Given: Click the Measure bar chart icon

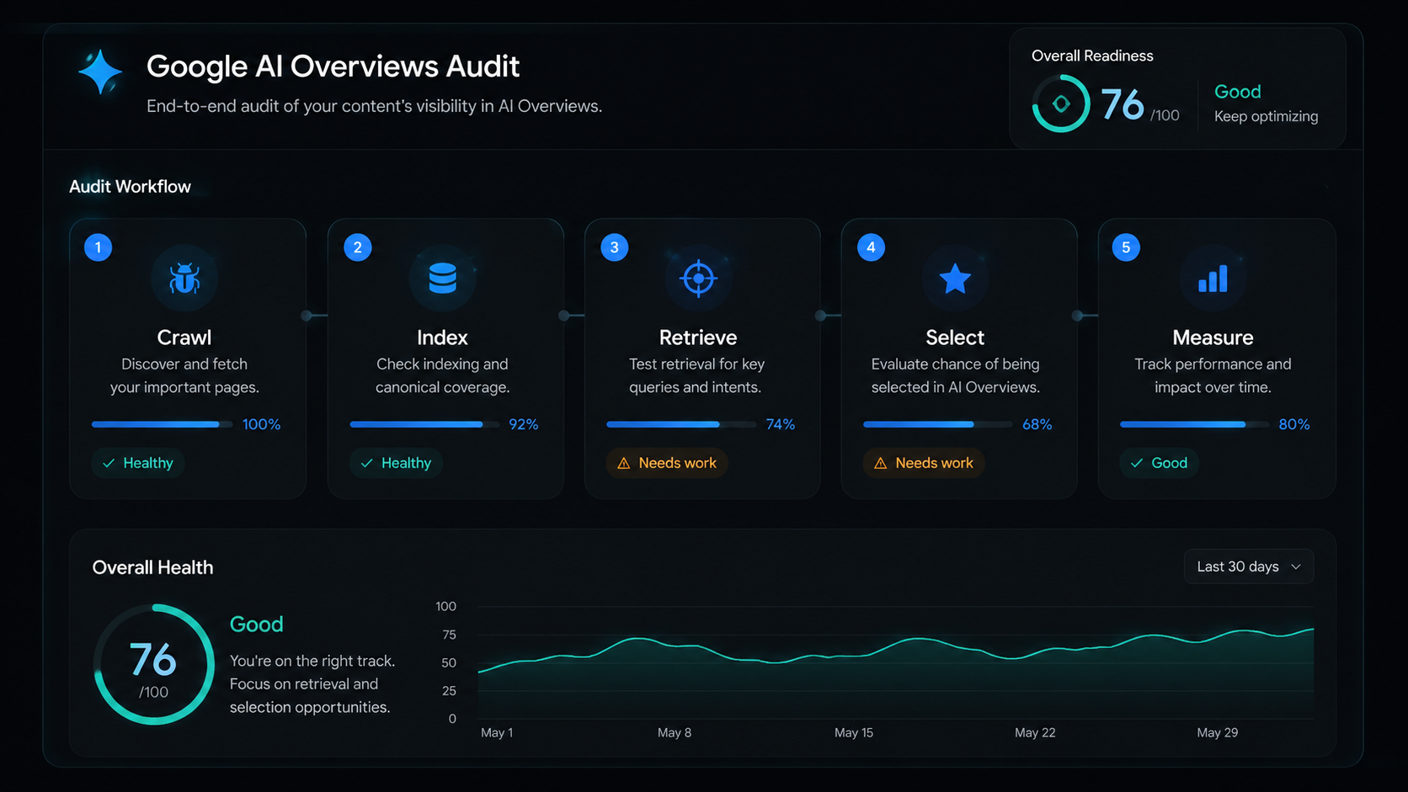Looking at the screenshot, I should [x=1213, y=279].
